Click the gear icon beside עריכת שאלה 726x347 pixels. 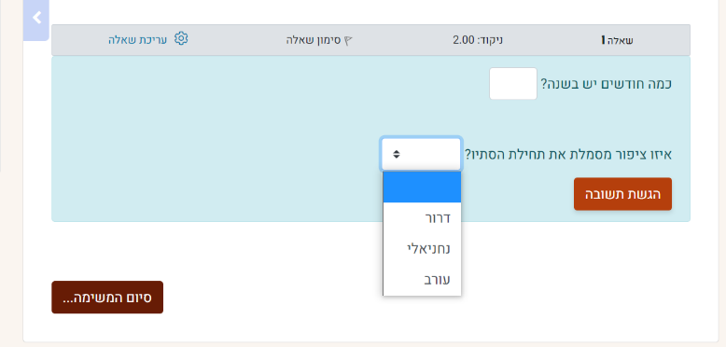tap(181, 39)
